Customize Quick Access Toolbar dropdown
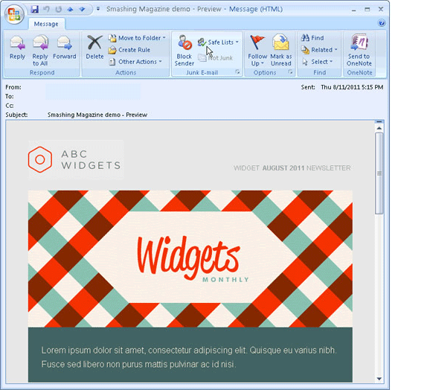 (x=98, y=9)
